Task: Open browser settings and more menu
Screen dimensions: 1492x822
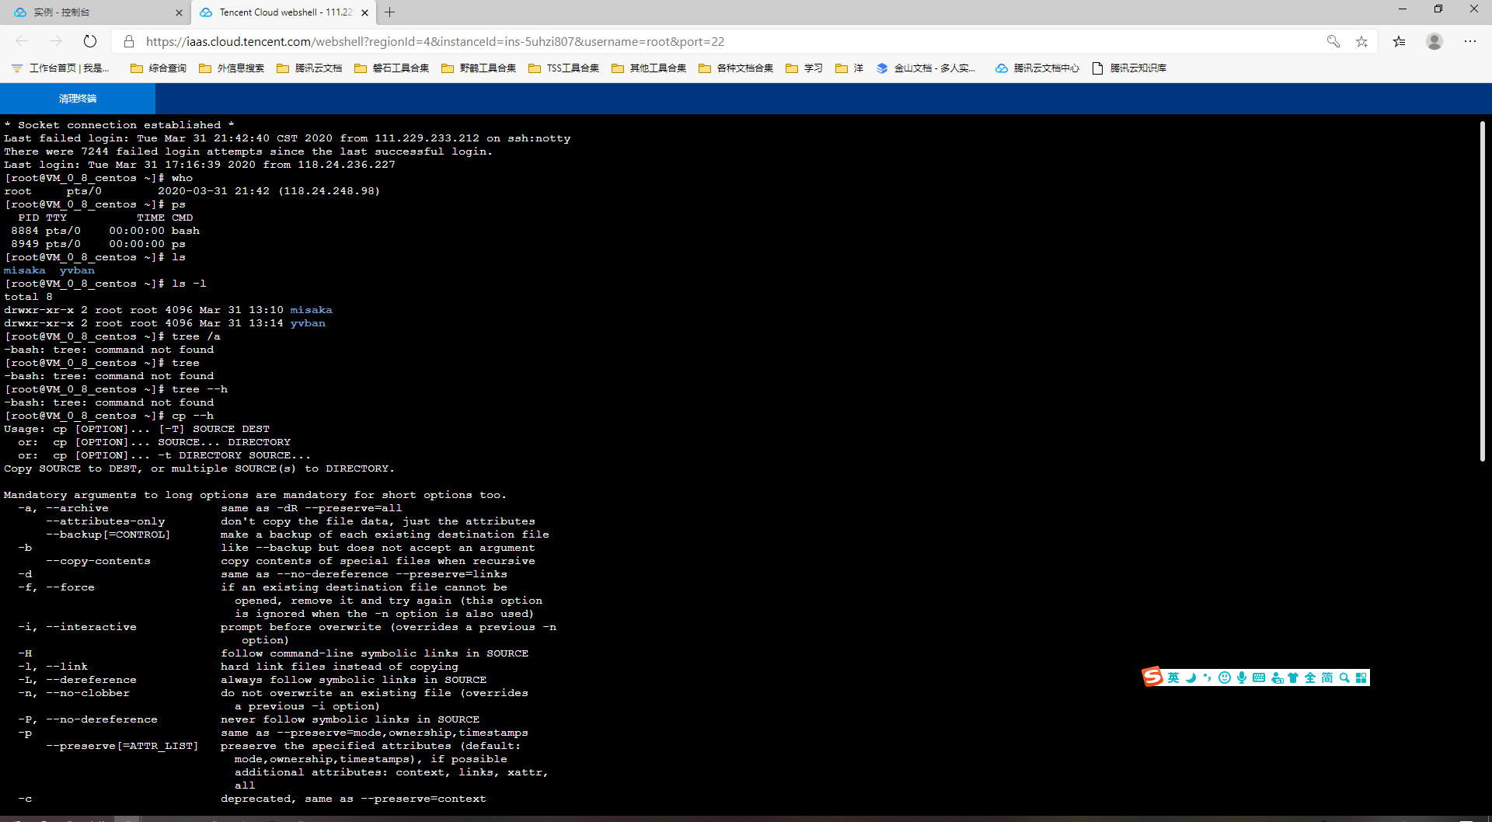Action: tap(1470, 41)
